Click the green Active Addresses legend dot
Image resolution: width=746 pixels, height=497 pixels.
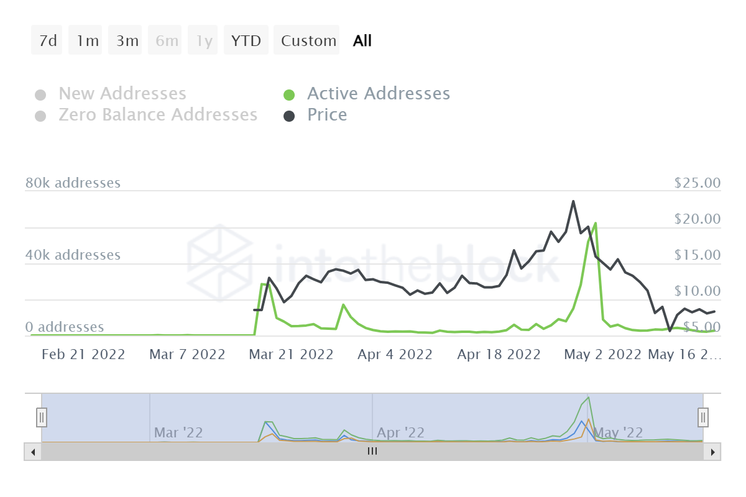(290, 93)
